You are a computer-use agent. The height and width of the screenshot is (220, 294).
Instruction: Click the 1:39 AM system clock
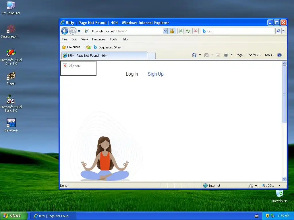click(x=283, y=216)
